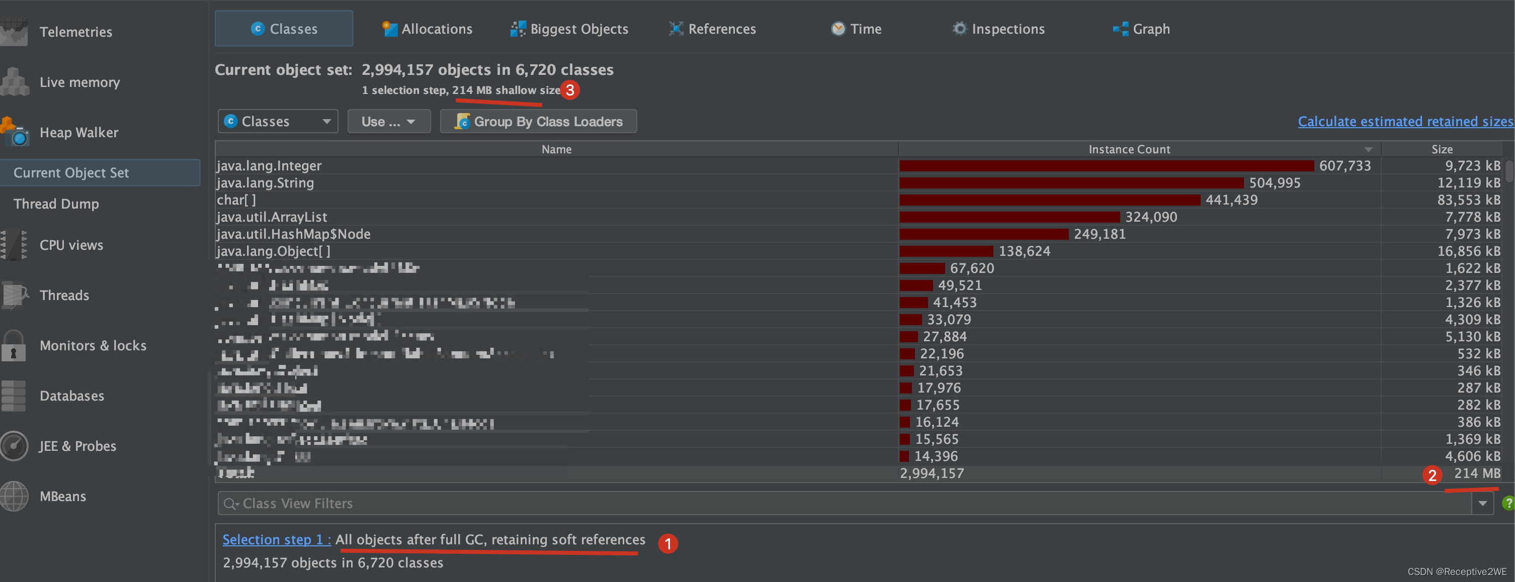Switch to the Classes tab
Screen dimensions: 1515x582
(x=284, y=28)
